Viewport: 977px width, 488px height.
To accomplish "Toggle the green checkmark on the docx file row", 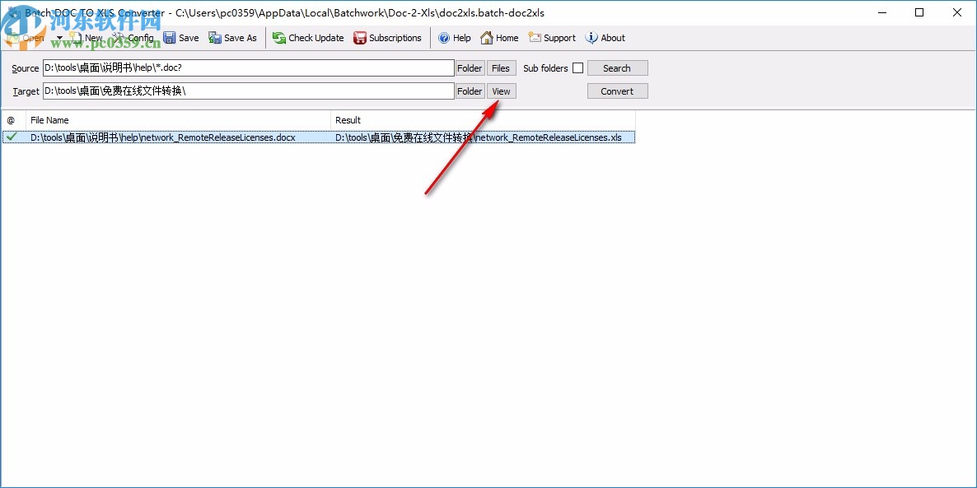I will [x=11, y=137].
